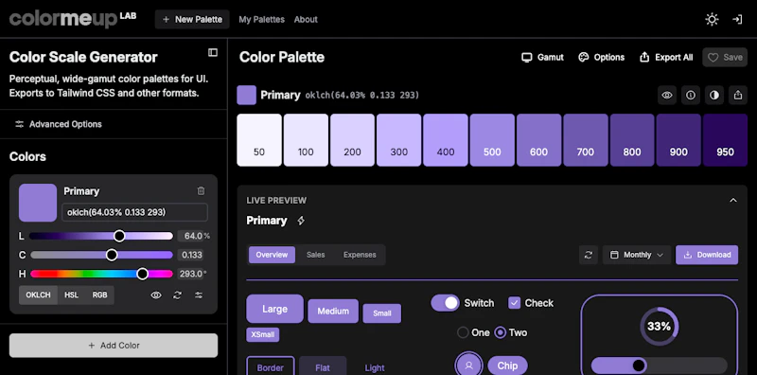Toggle light theme sun icon
The width and height of the screenshot is (757, 375).
[712, 19]
